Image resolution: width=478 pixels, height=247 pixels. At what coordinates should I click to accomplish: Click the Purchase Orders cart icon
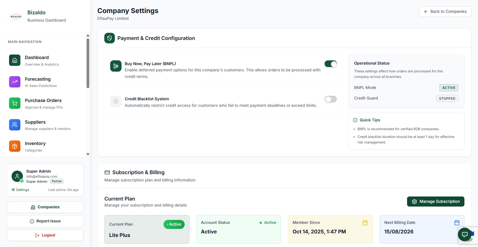click(15, 103)
